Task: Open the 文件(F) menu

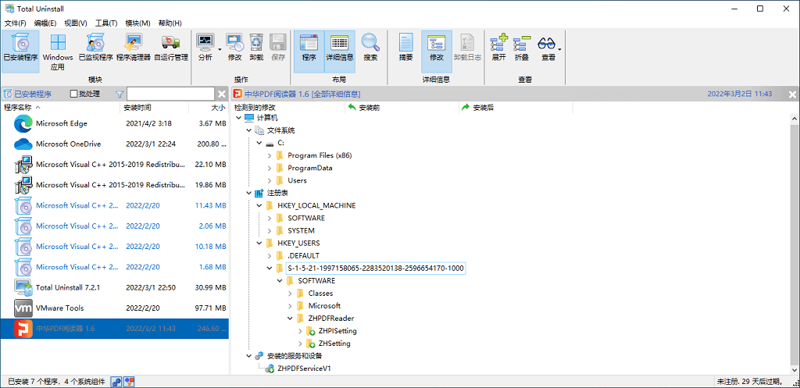Action: 16,23
